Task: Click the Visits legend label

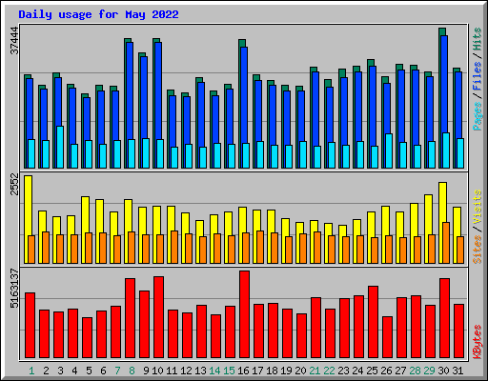Action: point(478,208)
